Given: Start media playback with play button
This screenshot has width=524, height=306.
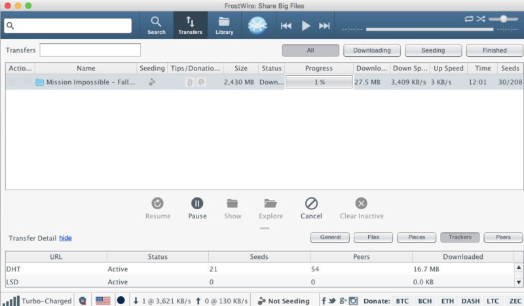Looking at the screenshot, I should click(306, 25).
